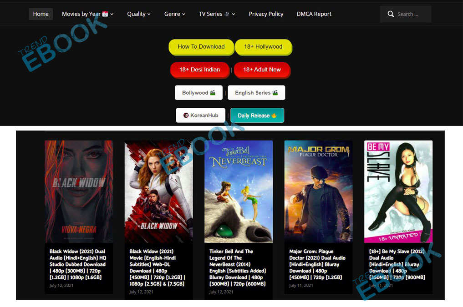Screen dimensions: 463x307
Task: Open the Privacy Policy page
Action: tap(266, 14)
